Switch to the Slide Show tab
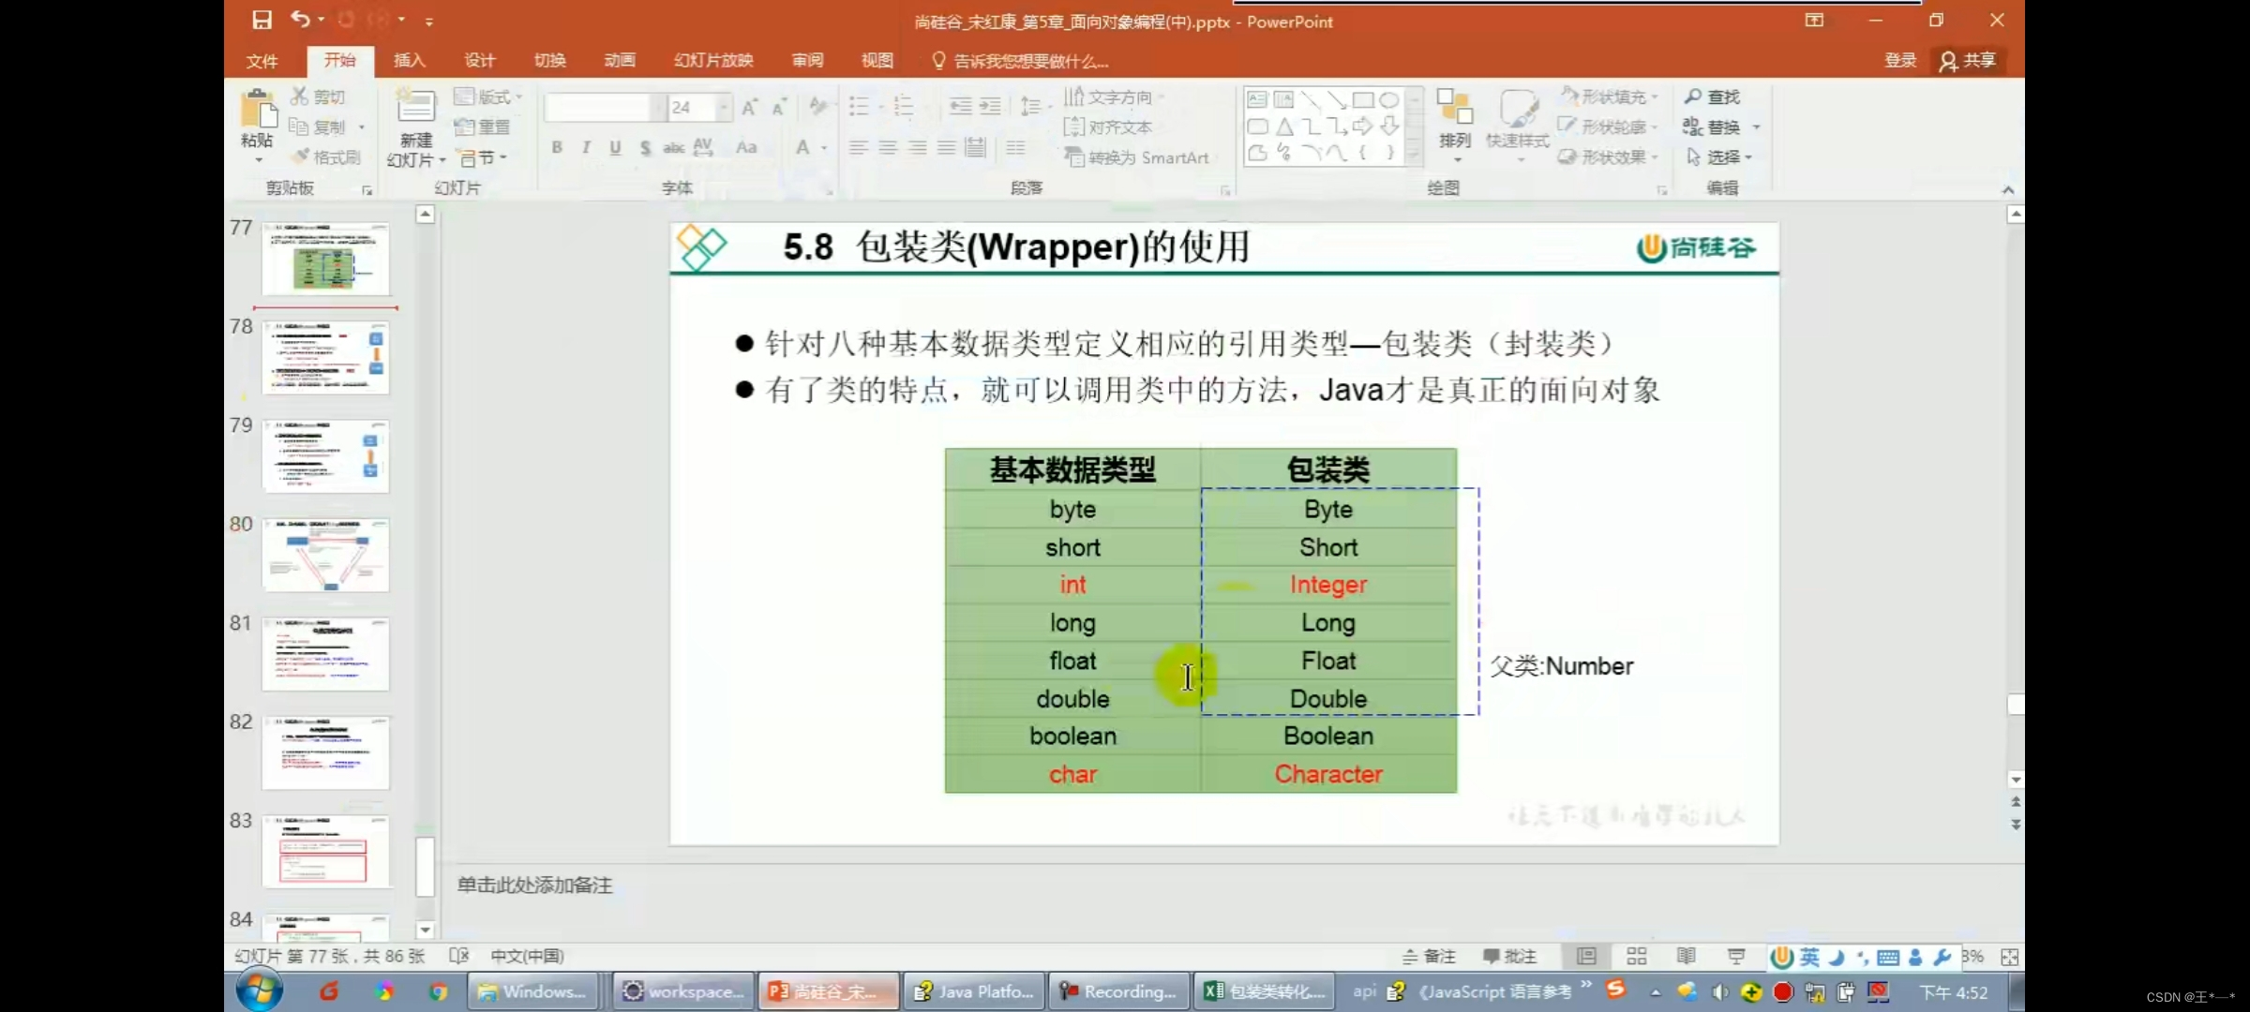2250x1012 pixels. 712,61
